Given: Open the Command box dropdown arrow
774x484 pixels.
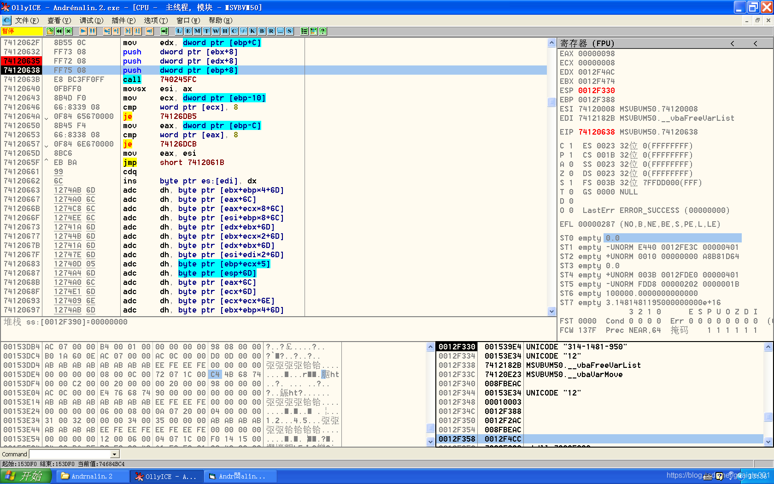Looking at the screenshot, I should [114, 454].
